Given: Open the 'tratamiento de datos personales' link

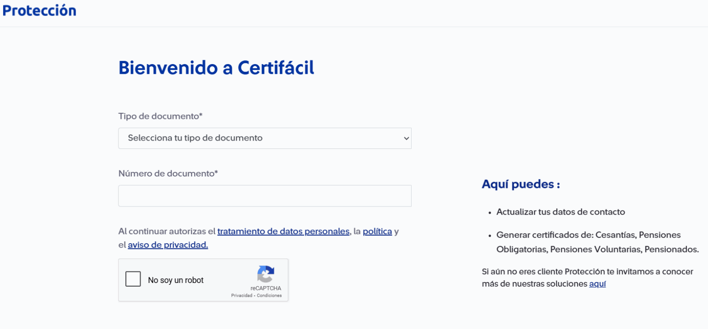Looking at the screenshot, I should point(283,231).
